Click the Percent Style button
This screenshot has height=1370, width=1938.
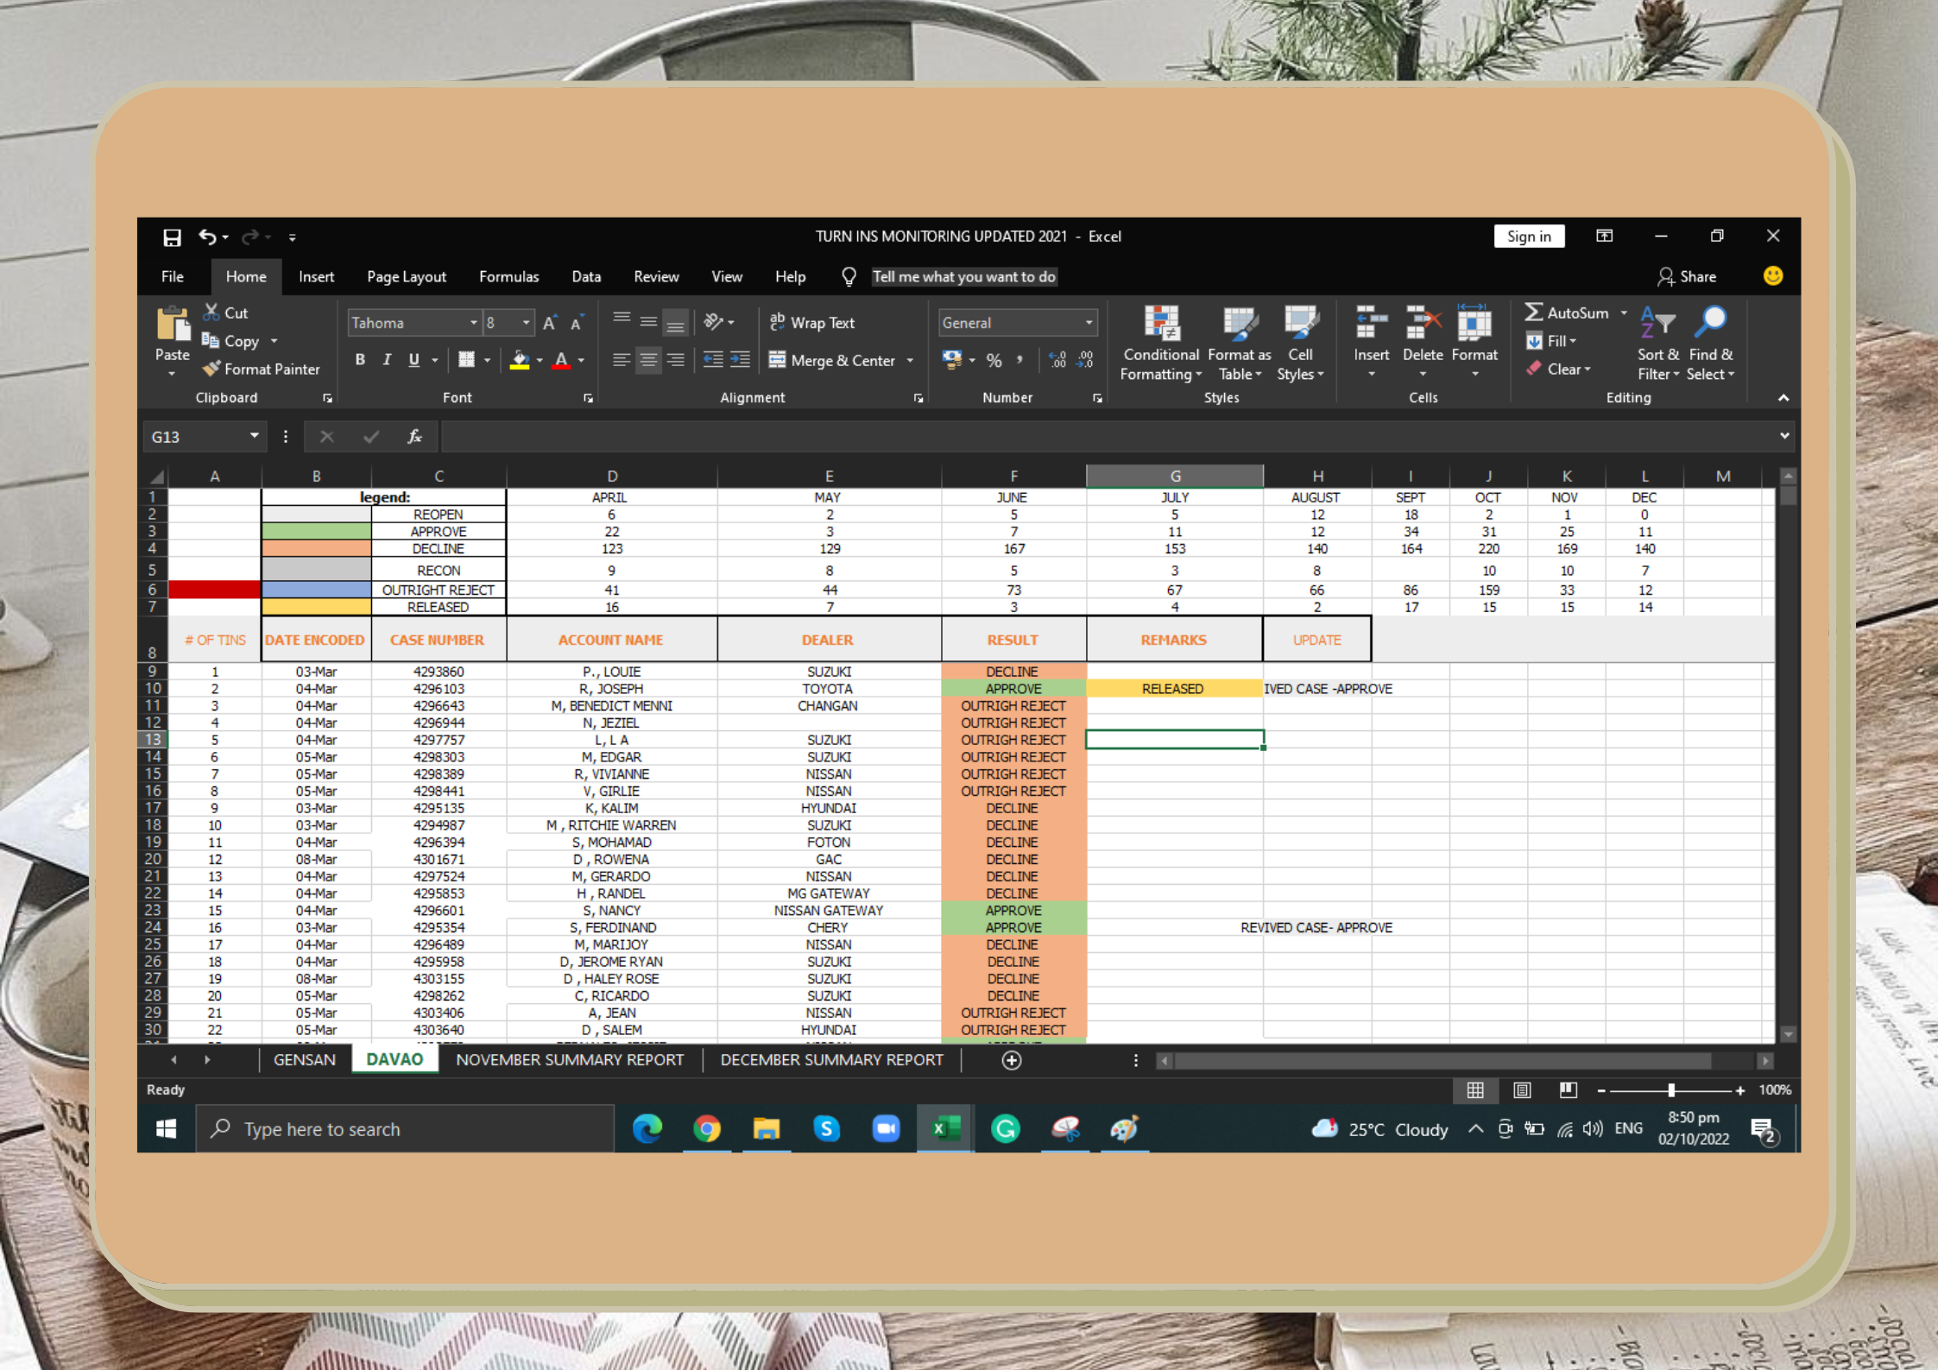coord(994,360)
